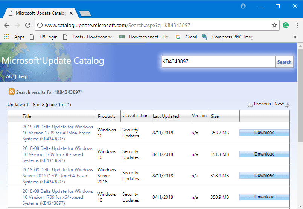Focus the URL address bar
This screenshot has height=209, width=303.
[x=157, y=25]
